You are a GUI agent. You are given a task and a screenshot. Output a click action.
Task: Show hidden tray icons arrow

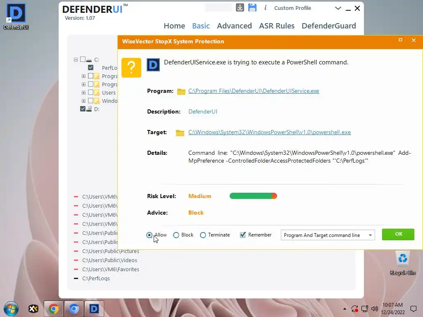tap(345, 309)
